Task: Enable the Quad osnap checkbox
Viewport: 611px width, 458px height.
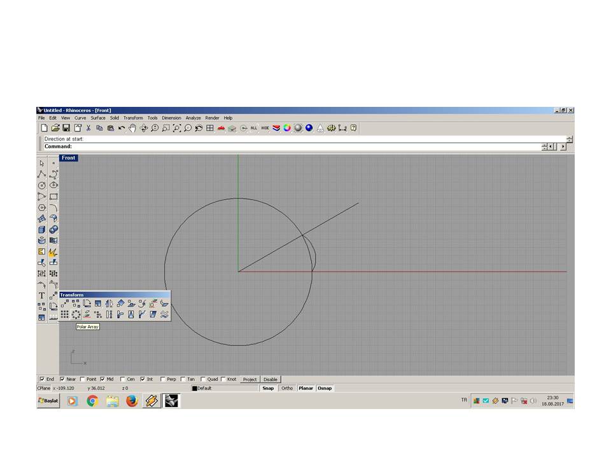Action: click(203, 379)
